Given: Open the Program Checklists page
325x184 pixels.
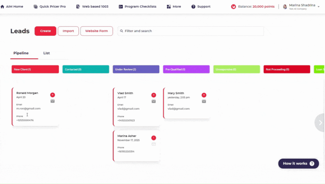Looking at the screenshot, I should pyautogui.click(x=138, y=7).
